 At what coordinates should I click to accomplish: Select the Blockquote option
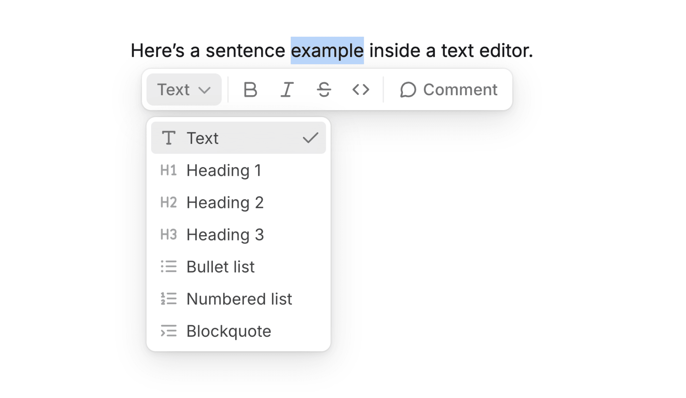228,331
